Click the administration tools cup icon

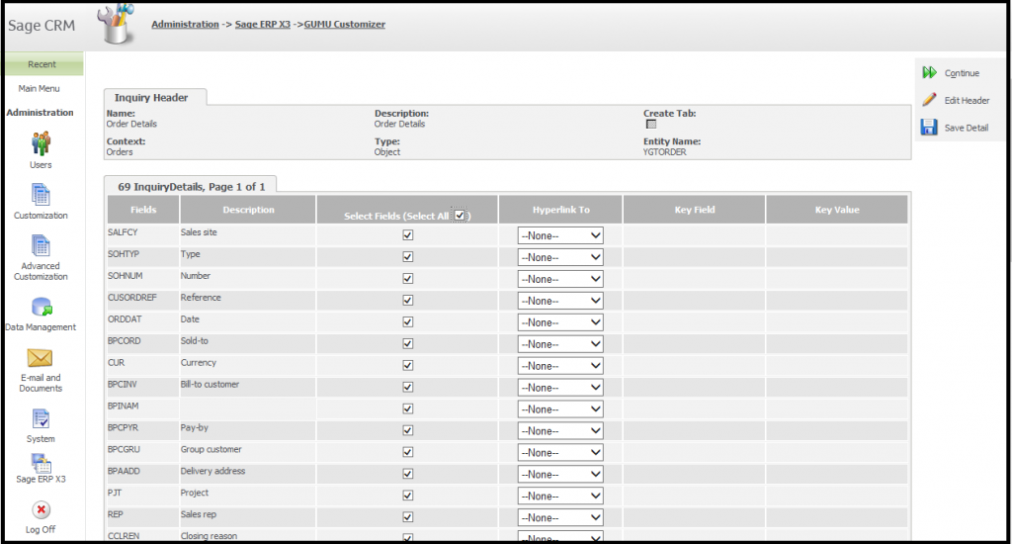point(117,25)
